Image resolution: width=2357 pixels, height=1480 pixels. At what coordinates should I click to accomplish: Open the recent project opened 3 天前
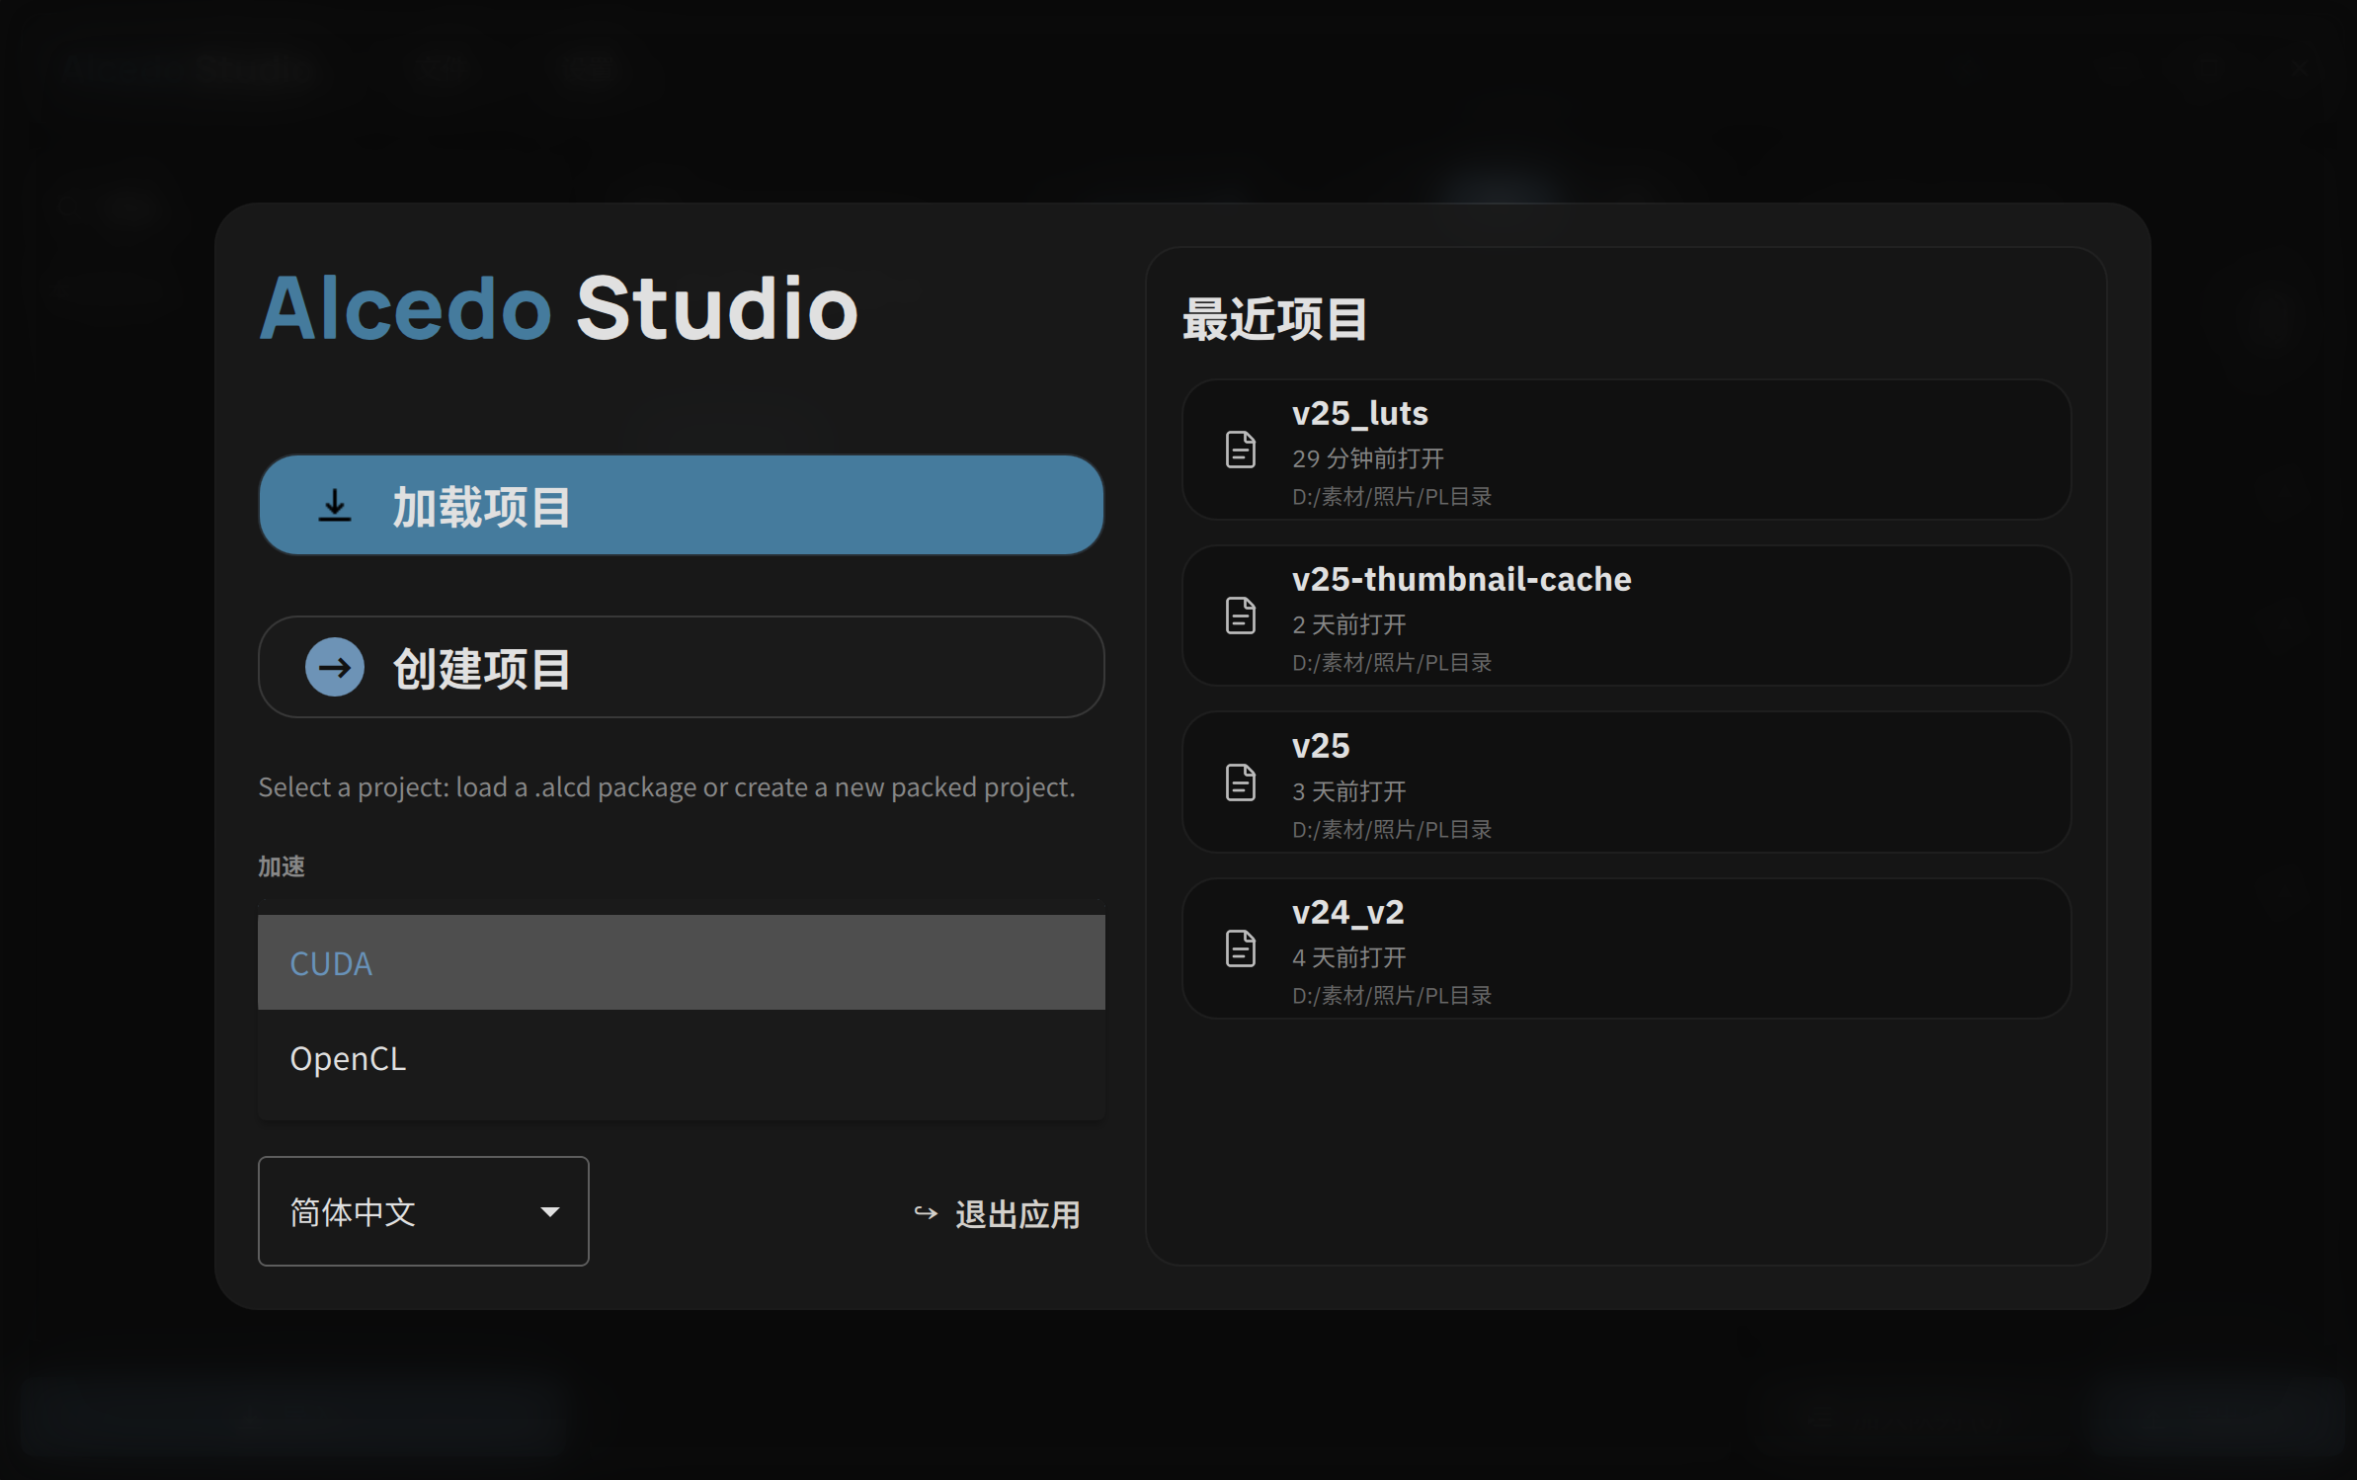pos(1626,782)
